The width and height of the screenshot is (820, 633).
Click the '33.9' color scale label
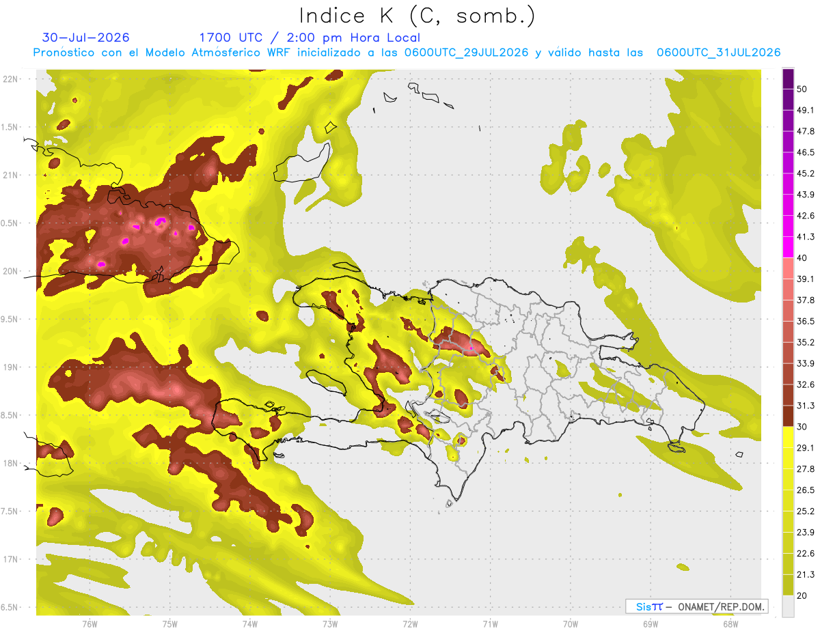[x=806, y=363]
